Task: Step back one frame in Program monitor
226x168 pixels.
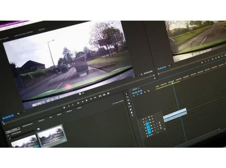Action: tap(216, 58)
